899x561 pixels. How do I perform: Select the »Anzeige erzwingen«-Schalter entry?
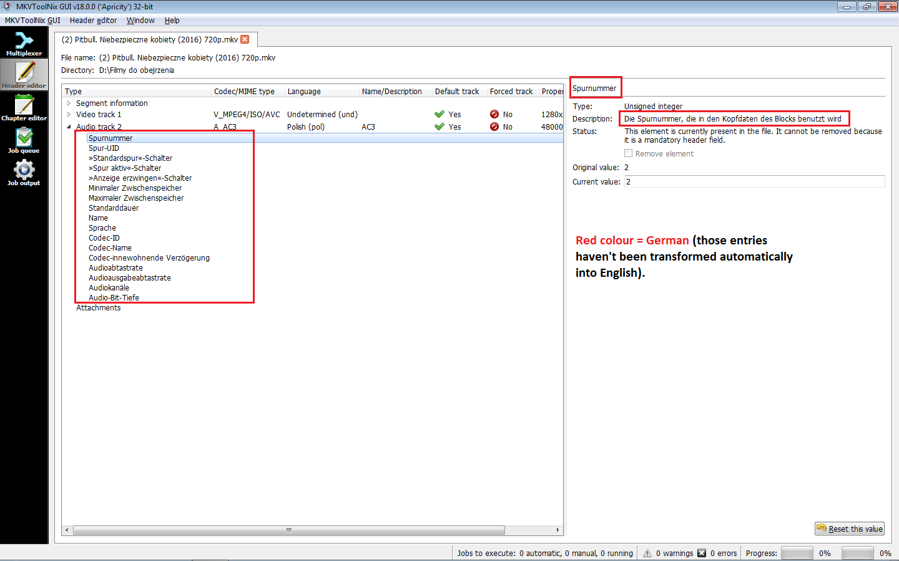tap(140, 178)
